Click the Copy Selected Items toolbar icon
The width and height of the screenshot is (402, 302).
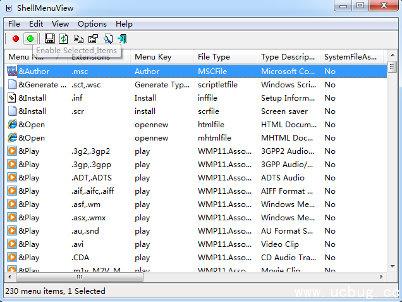78,39
